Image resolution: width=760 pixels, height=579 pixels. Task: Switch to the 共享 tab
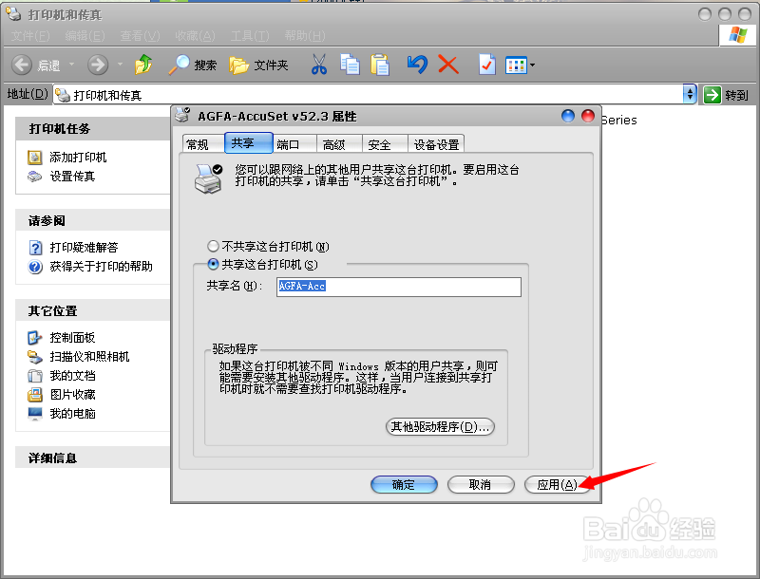click(x=248, y=142)
